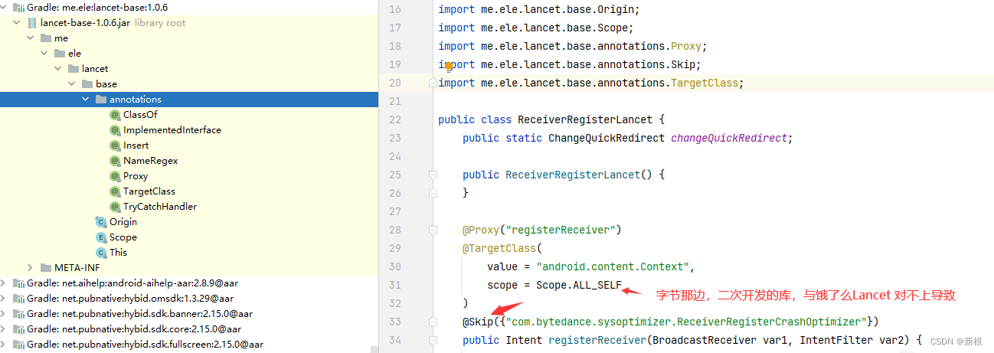Click the "android.content.Context" string value
This screenshot has height=353, width=994.
(613, 266)
